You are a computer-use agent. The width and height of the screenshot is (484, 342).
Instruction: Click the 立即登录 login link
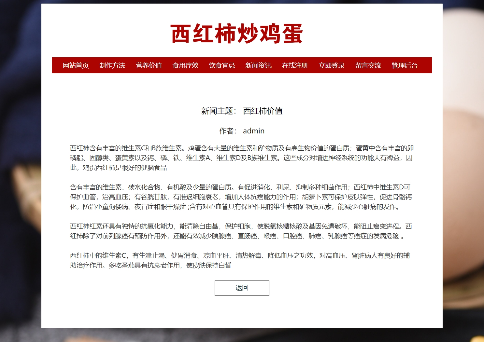(332, 65)
